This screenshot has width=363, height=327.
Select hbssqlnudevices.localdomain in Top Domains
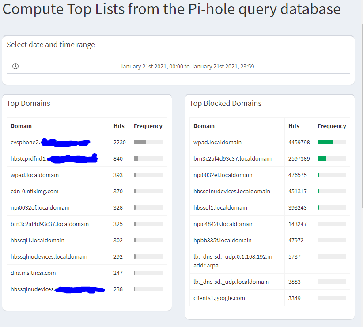(x=49, y=257)
